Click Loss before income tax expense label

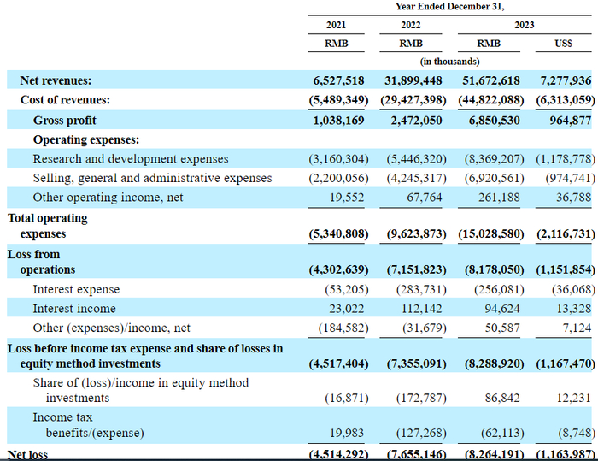pos(145,356)
